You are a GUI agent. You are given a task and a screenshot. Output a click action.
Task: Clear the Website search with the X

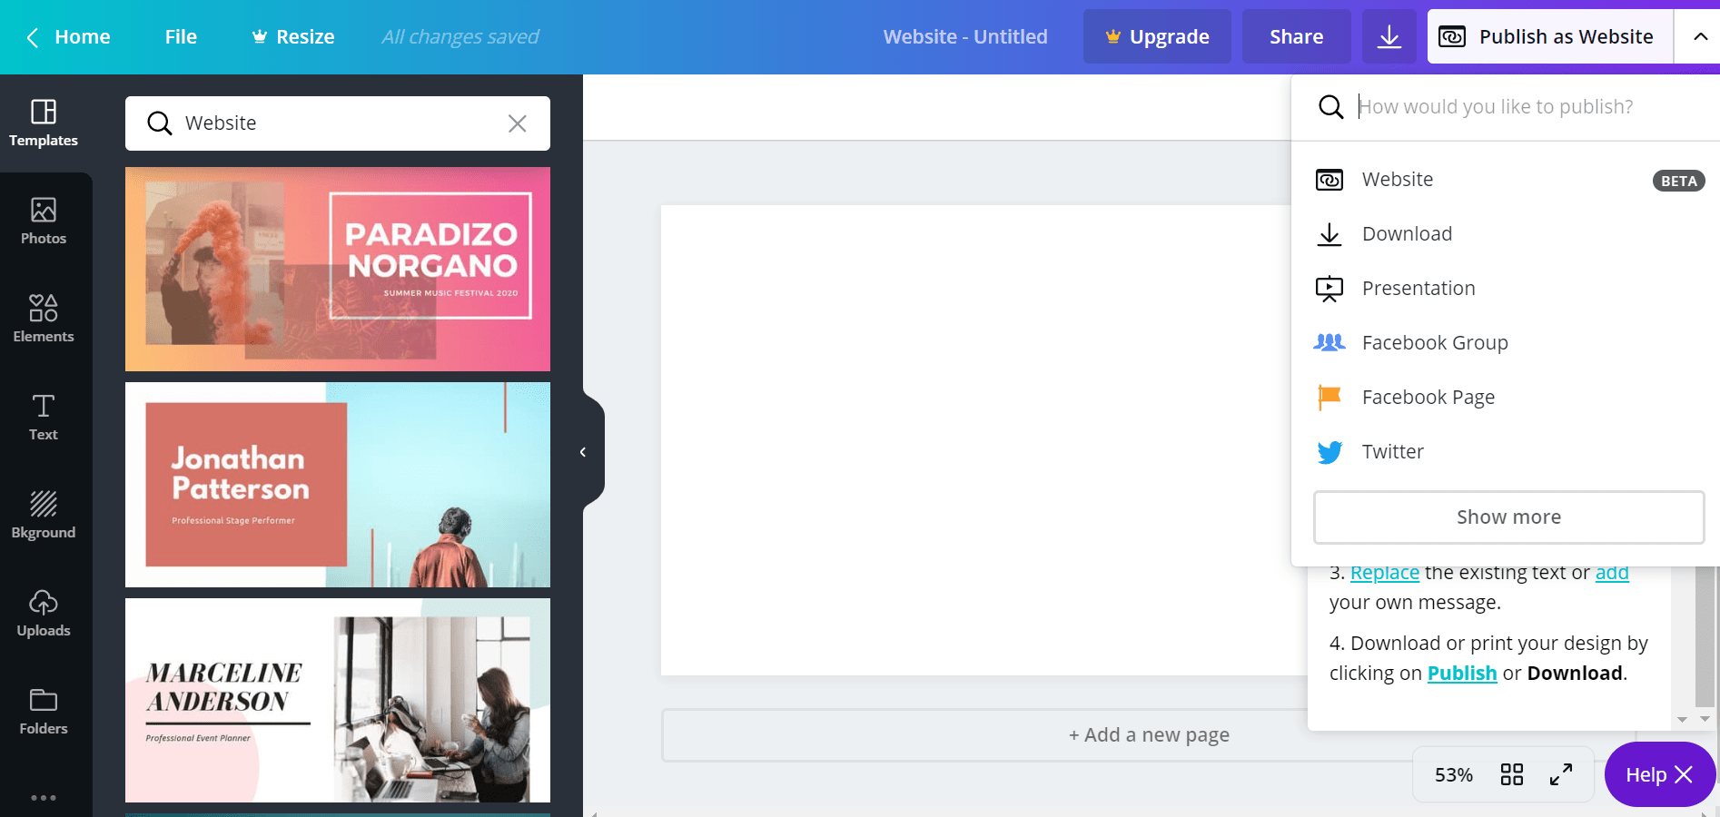point(518,123)
